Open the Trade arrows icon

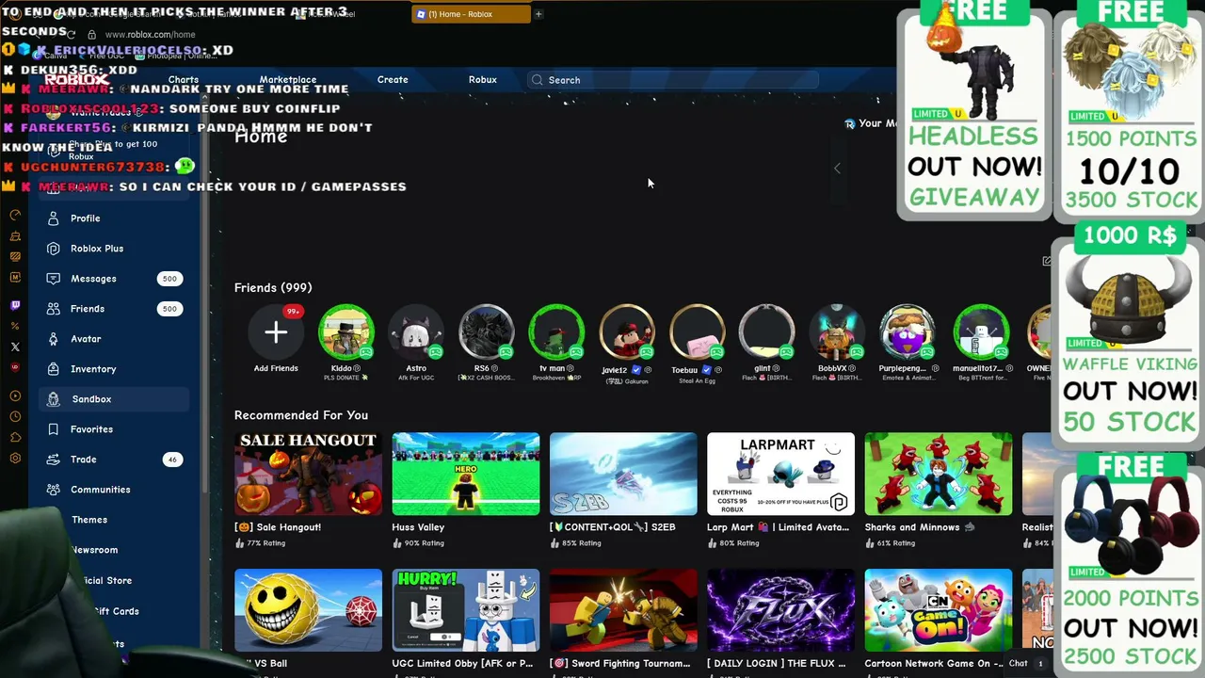coord(53,460)
